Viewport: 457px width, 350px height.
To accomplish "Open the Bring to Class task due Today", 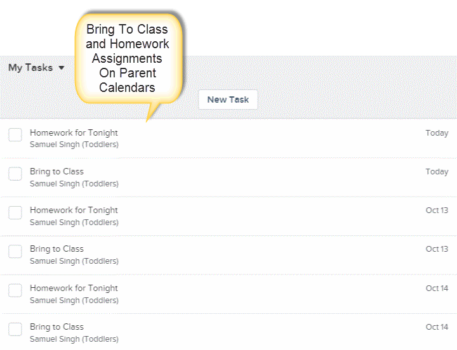I will (x=56, y=171).
